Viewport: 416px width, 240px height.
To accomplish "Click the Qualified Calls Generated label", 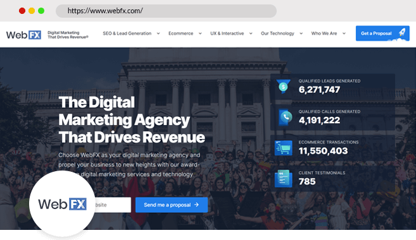I will [x=329, y=112].
